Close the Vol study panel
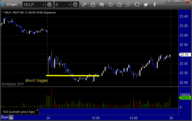 click(37, 110)
